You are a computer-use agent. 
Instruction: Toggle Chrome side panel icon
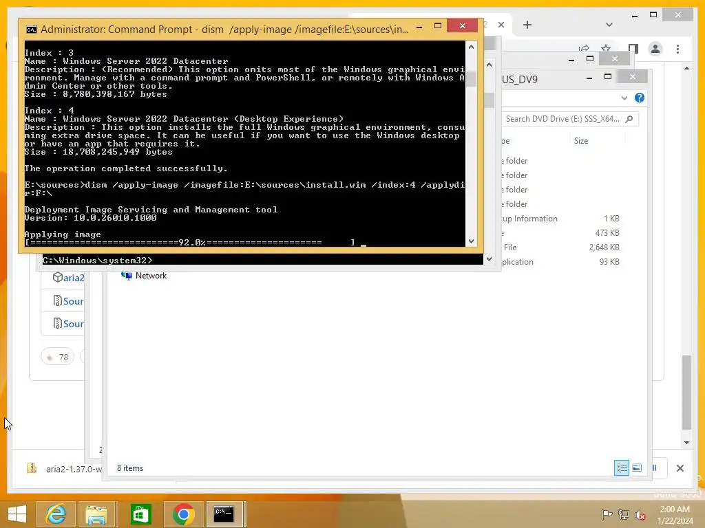click(633, 49)
